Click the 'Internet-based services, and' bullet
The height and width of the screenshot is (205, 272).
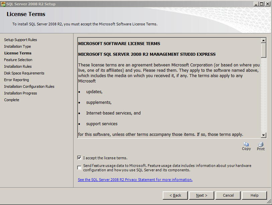(x=113, y=113)
